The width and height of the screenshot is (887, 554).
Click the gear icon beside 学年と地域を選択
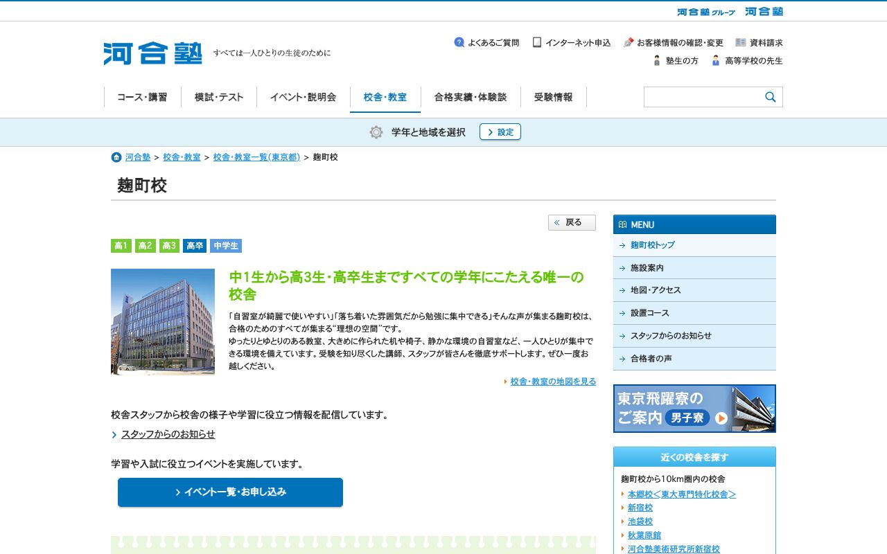click(376, 132)
